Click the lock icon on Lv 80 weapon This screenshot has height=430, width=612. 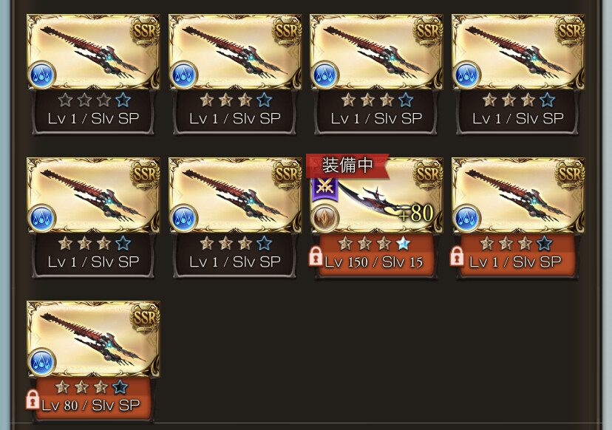33,400
